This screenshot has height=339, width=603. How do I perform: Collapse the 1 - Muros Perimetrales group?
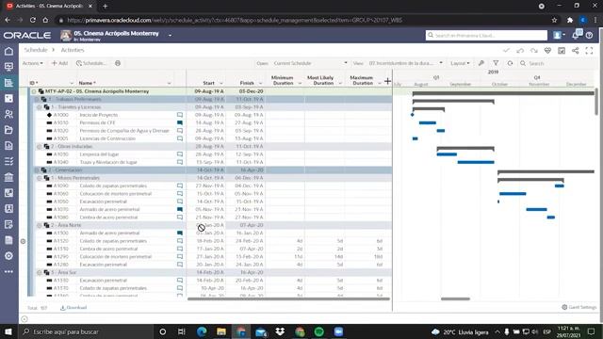point(40,178)
